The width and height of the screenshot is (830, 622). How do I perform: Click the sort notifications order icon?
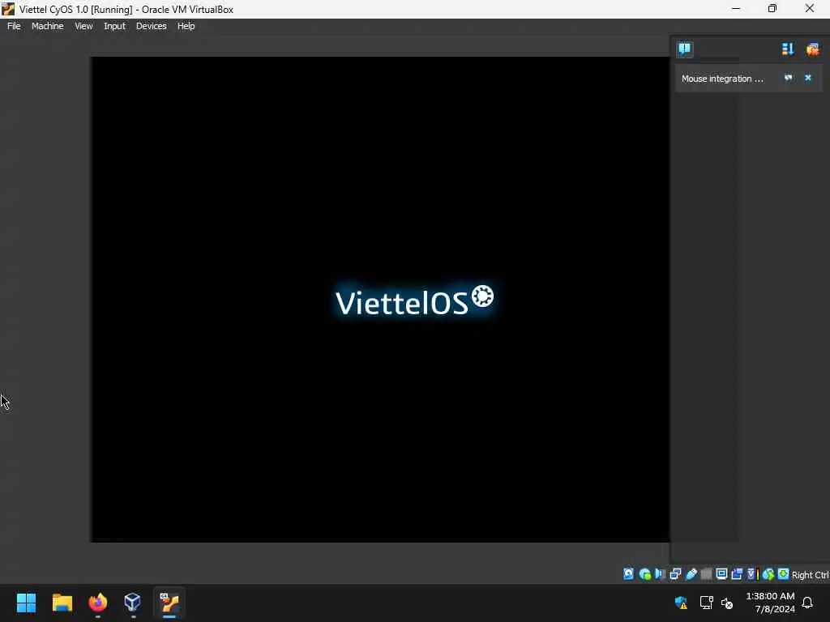click(788, 49)
